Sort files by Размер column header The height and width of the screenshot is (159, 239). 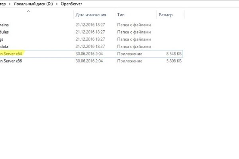[x=166, y=15]
